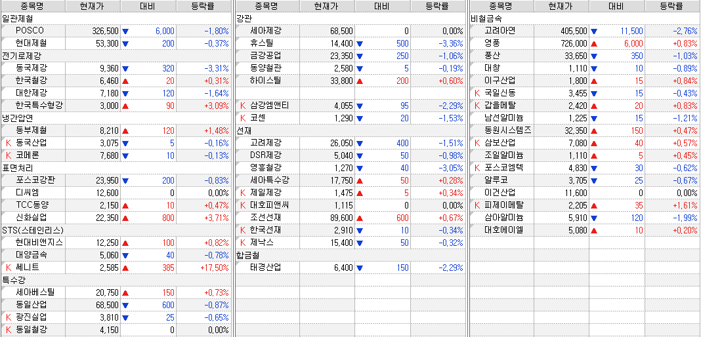Click 태경산업 under 합금철
The image size is (701, 337).
click(266, 268)
